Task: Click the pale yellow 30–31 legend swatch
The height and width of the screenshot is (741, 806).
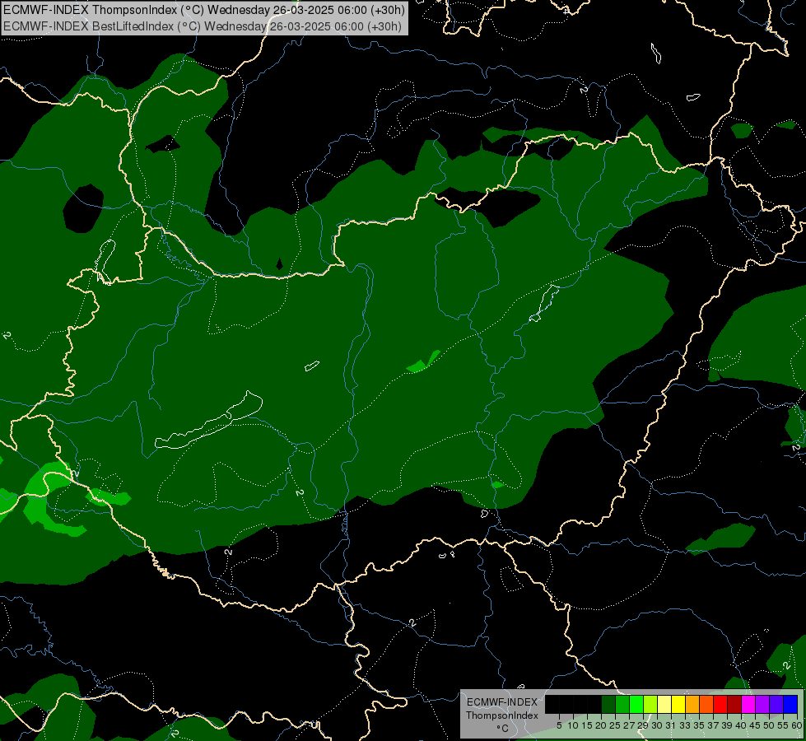Action: [664, 704]
